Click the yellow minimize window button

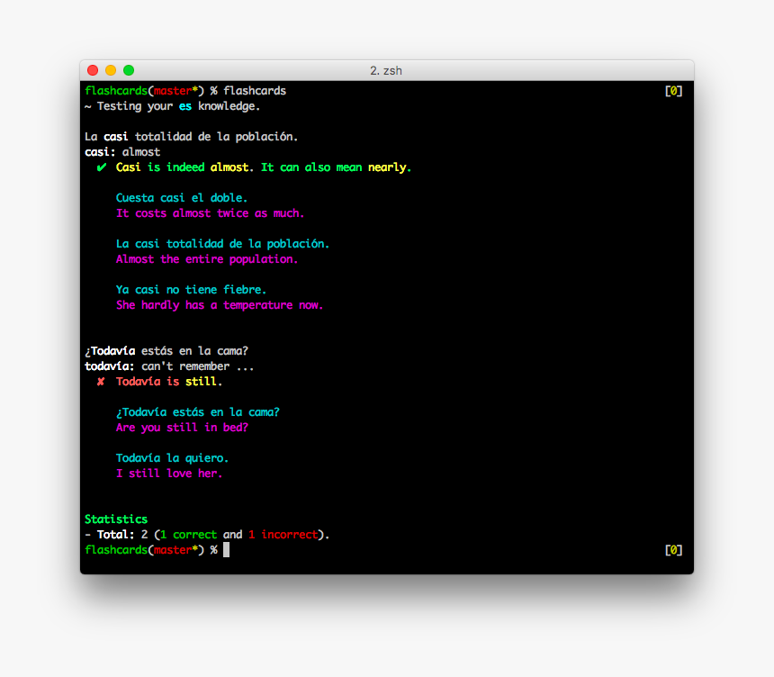(111, 70)
